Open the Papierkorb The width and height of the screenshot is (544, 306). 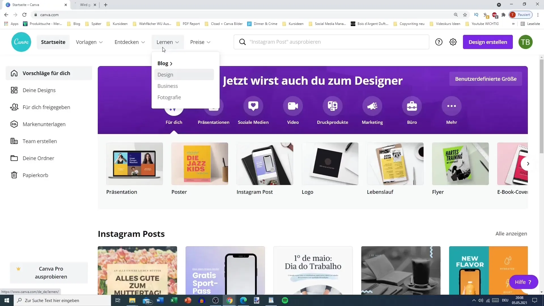[x=49, y=175]
